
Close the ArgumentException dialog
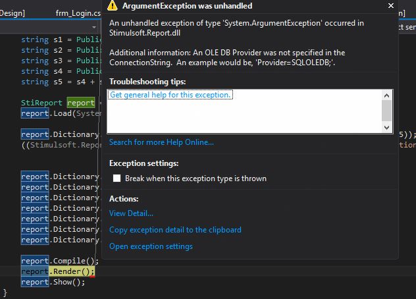coord(390,5)
